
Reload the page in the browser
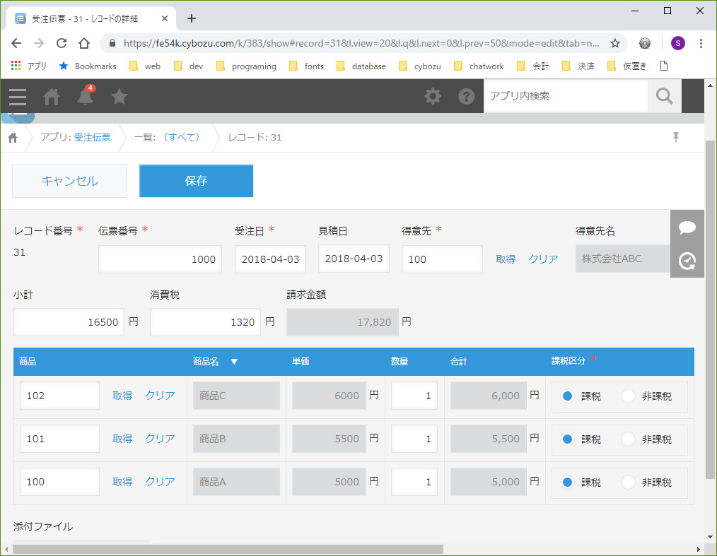point(62,43)
